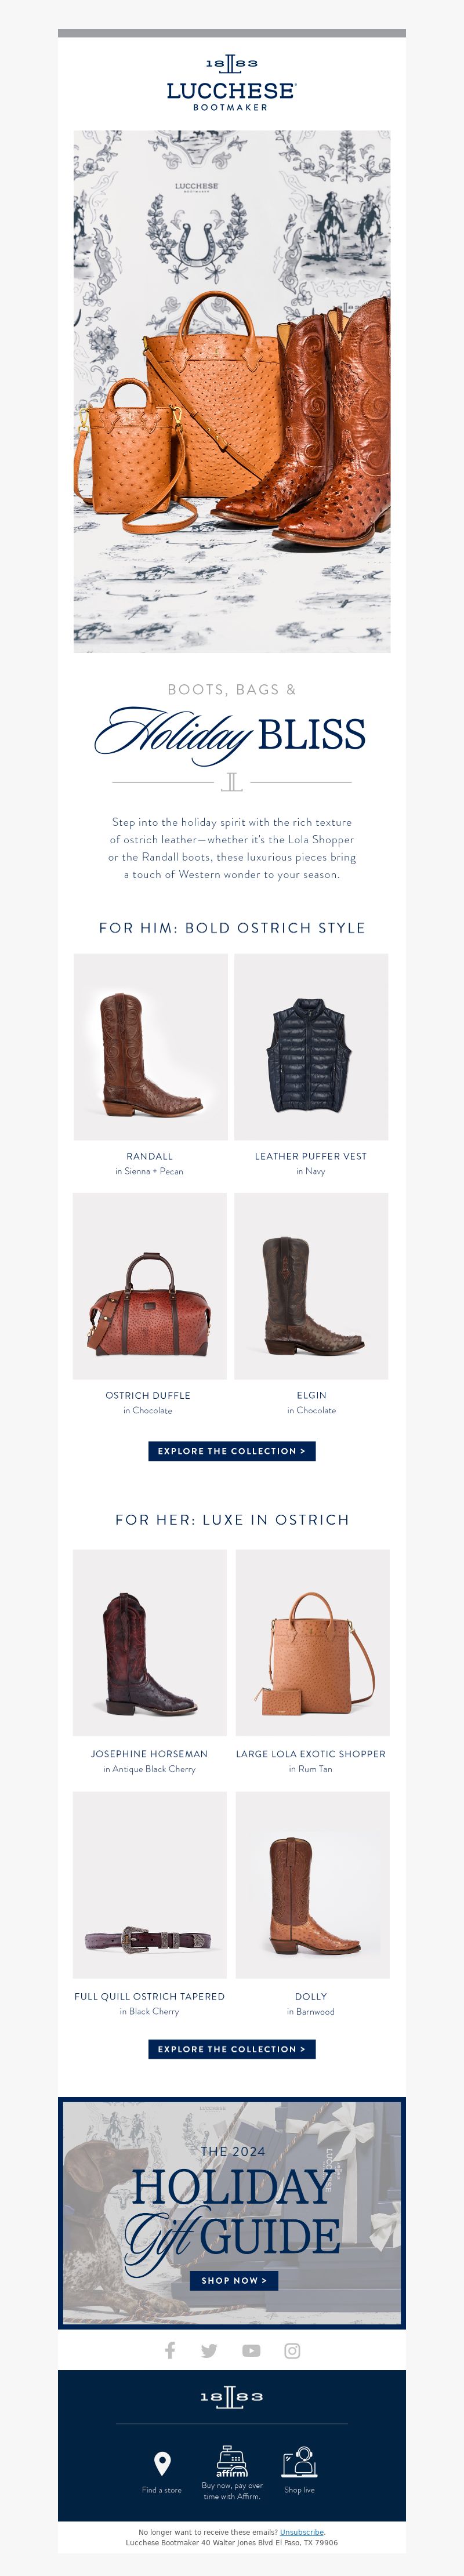Open the YouTube social icon

251,2350
